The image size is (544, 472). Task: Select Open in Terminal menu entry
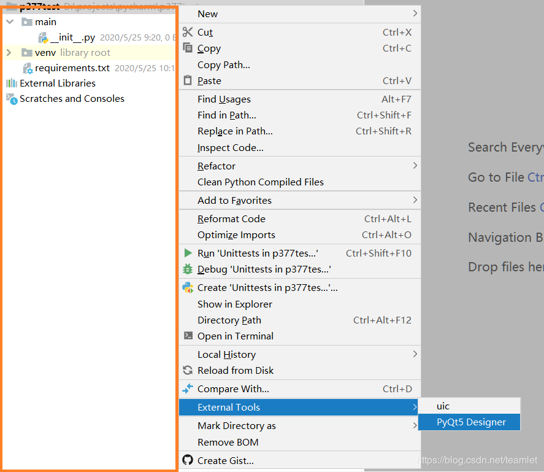(300, 336)
